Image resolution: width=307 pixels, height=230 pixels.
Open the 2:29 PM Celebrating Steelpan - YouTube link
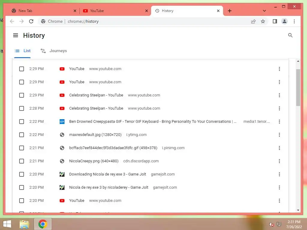(x=96, y=95)
